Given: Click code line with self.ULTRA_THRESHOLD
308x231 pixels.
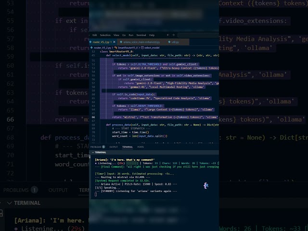Looking at the screenshot, I should coord(155,64).
